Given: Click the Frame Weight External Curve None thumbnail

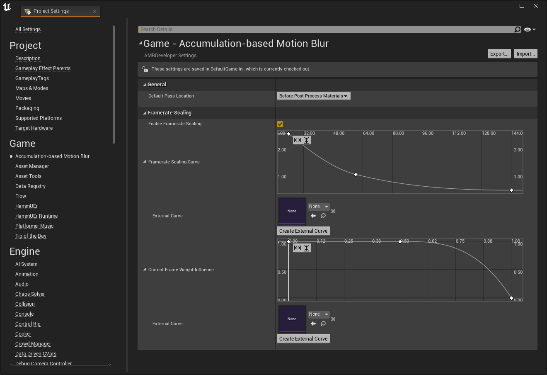Looking at the screenshot, I should 292,319.
